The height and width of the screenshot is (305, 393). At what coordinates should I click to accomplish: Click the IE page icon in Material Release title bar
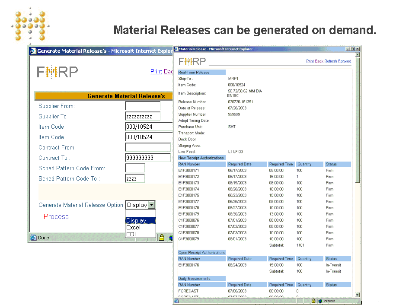pyautogui.click(x=176, y=49)
